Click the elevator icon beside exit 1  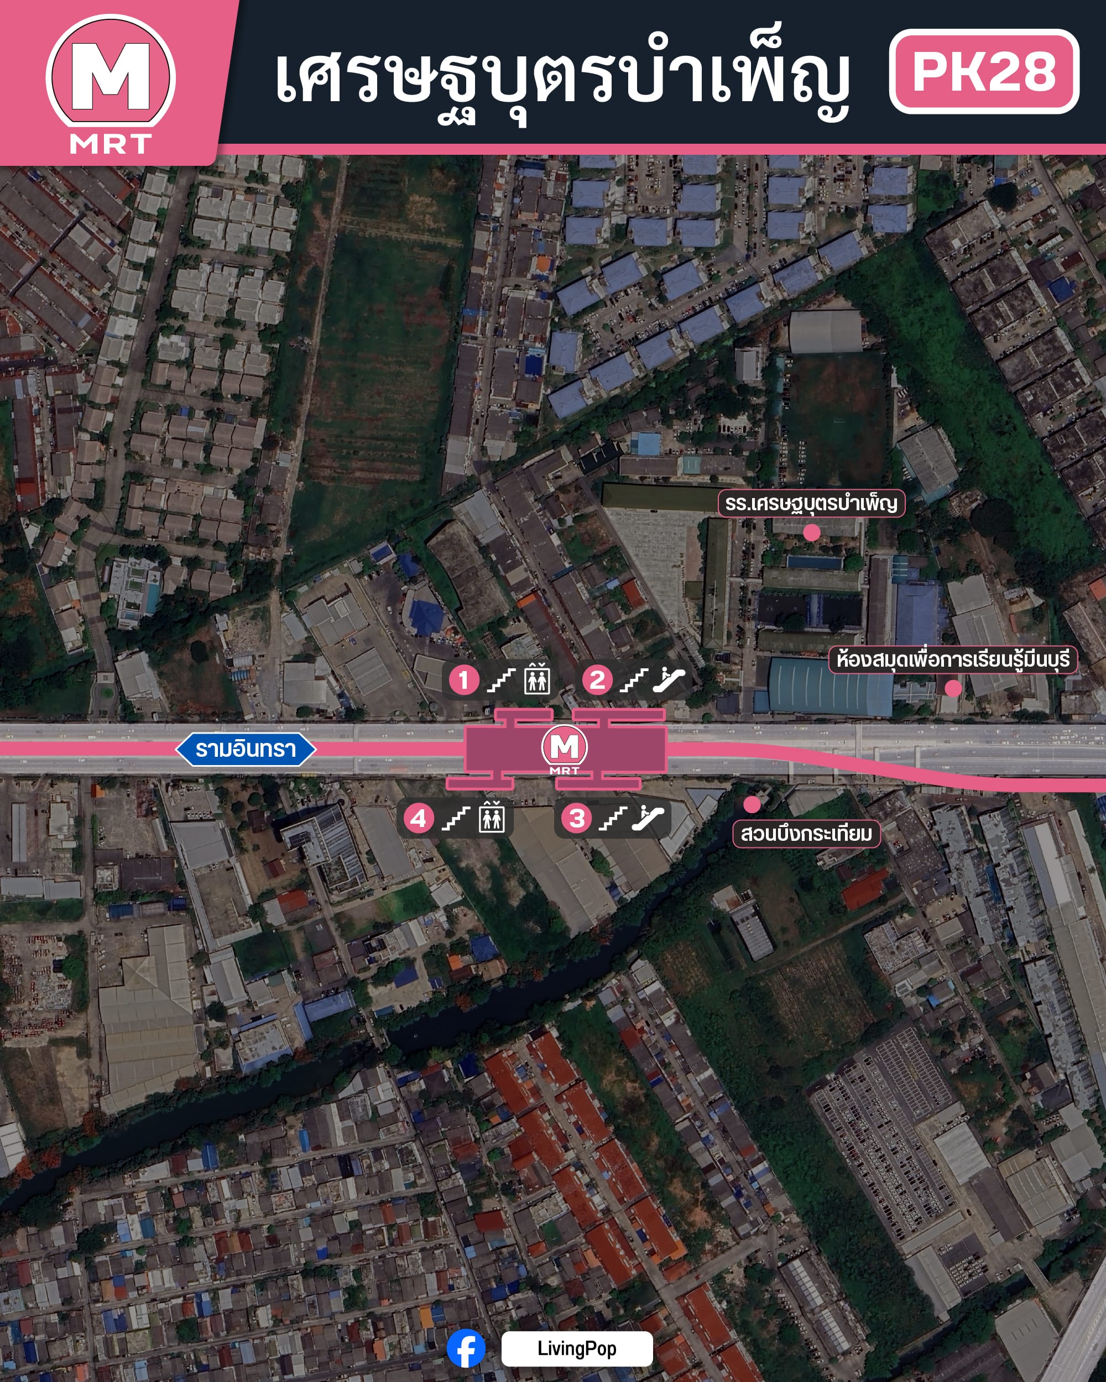click(x=536, y=679)
